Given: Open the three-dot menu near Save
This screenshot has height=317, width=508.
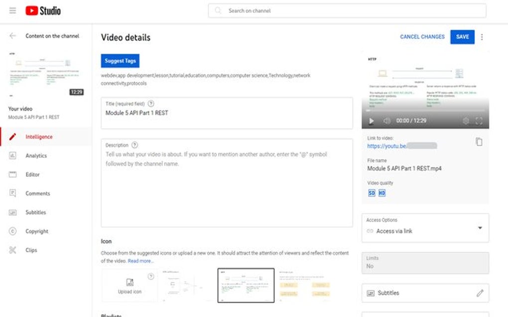Looking at the screenshot, I should click(x=482, y=37).
